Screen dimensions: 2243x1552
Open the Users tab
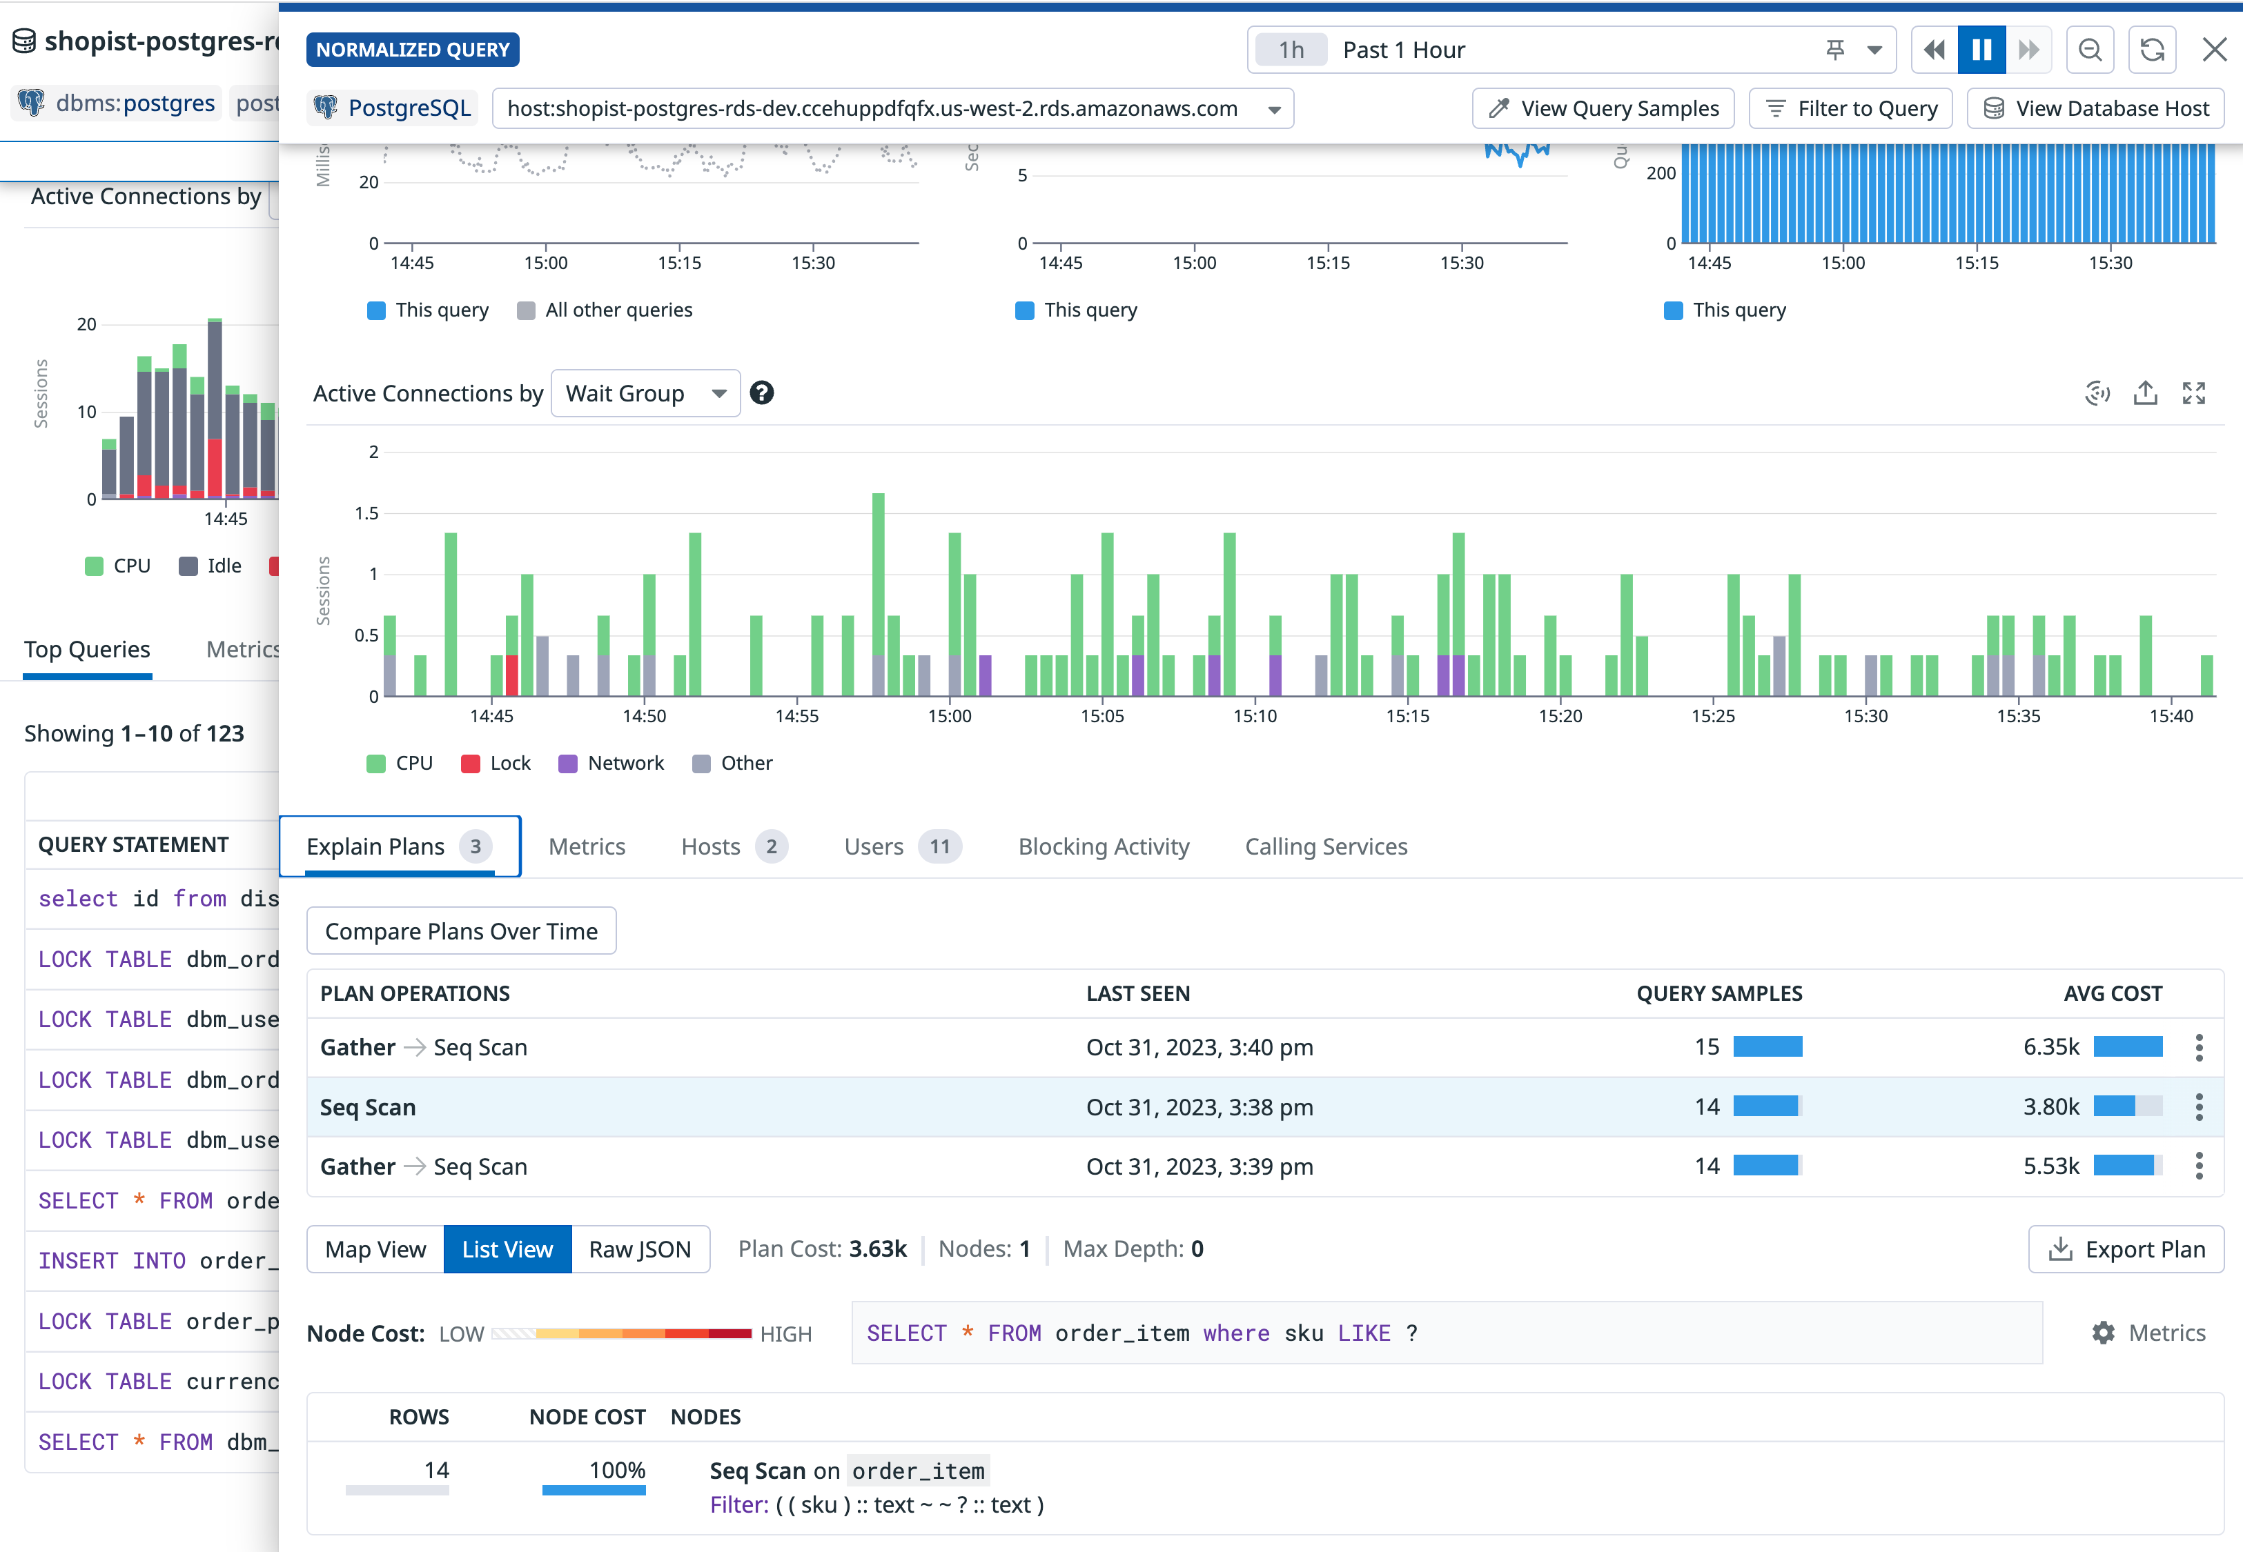[903, 846]
